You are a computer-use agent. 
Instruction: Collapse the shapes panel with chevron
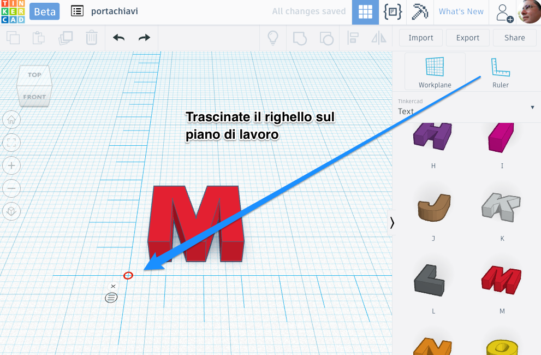tap(391, 222)
